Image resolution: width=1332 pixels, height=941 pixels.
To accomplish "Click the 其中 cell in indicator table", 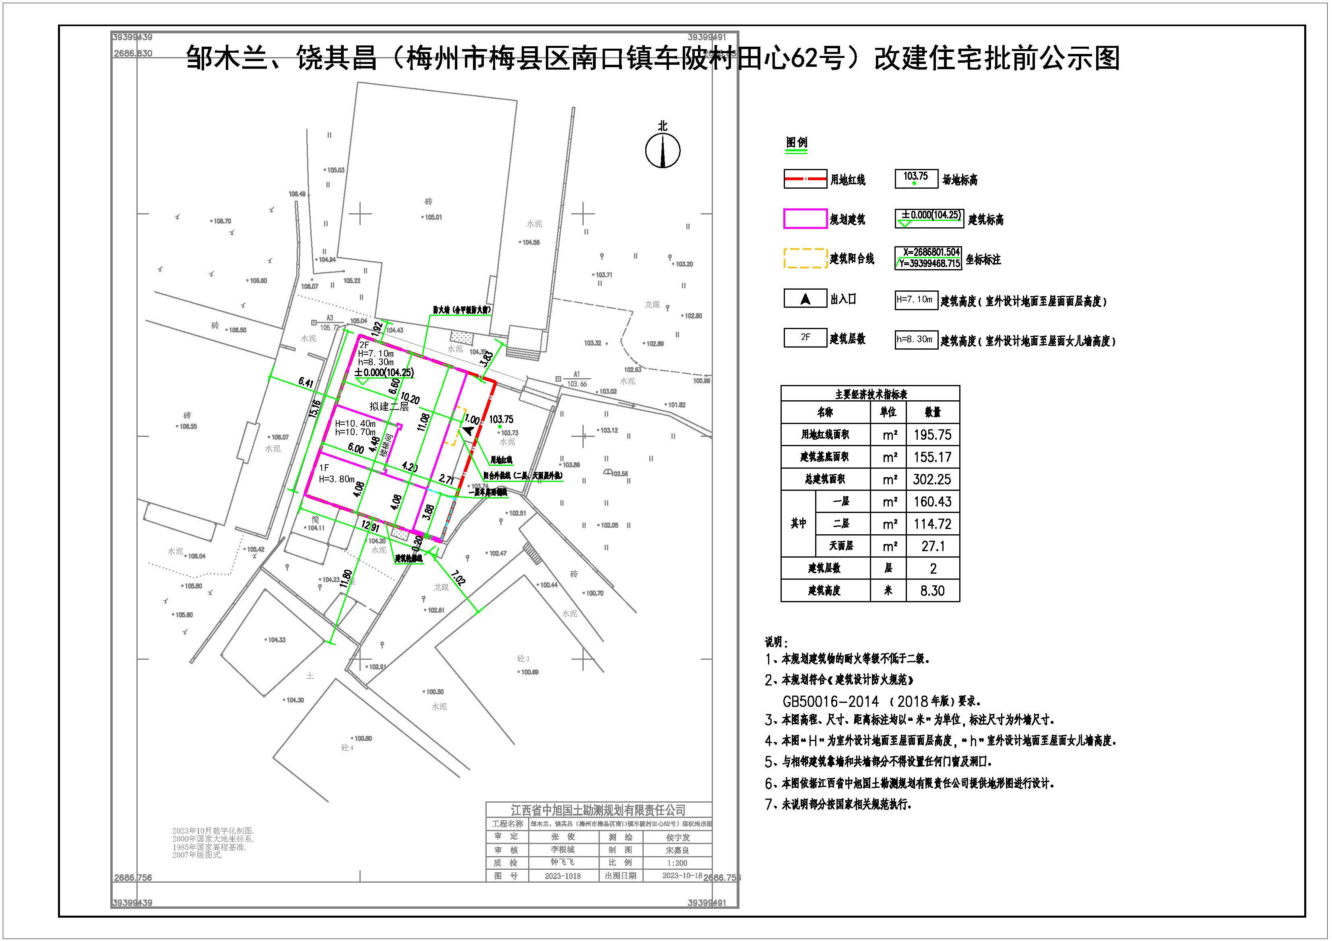I will (x=798, y=523).
